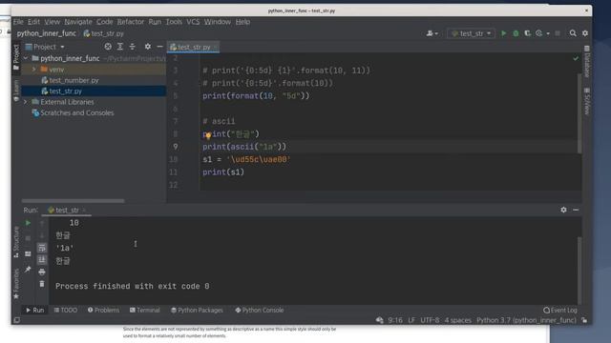Open the profiler dropdown arrow in toolbar

click(x=548, y=34)
